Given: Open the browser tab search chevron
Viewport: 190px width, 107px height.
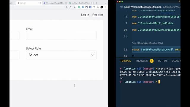Looking at the screenshot, I should click(x=106, y=3).
